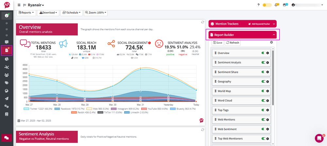Click the Save button in Report Builder
Image resolution: width=327 pixels, height=146 pixels.
tap(218, 43)
